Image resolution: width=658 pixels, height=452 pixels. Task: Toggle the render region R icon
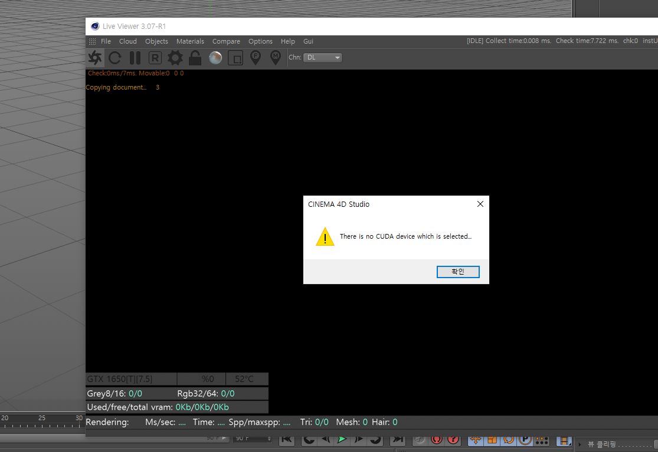click(155, 58)
